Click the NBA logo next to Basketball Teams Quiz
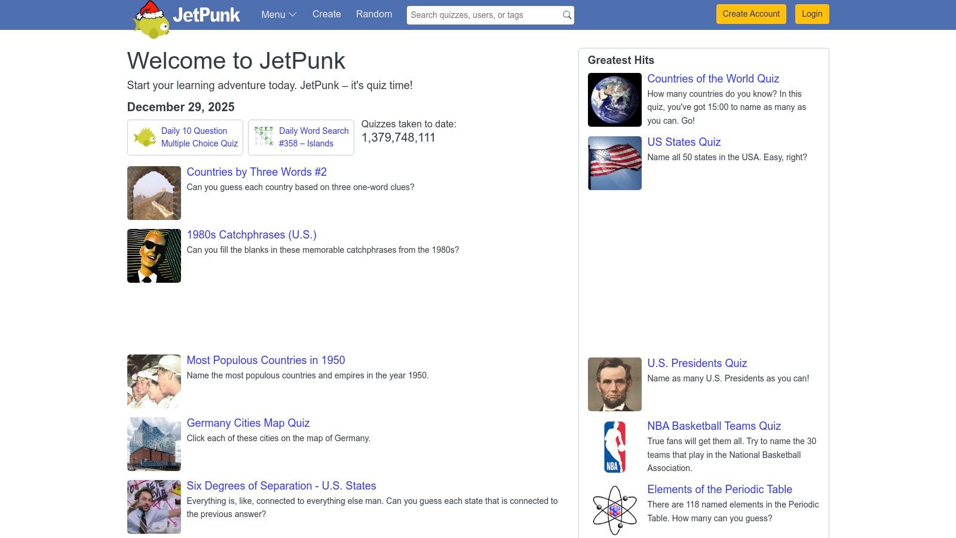The height and width of the screenshot is (538, 956). [x=614, y=447]
